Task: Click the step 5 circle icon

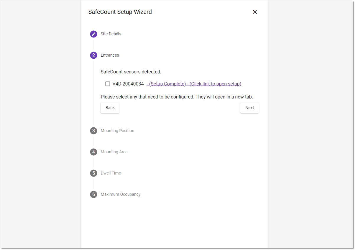Action: coord(93,173)
